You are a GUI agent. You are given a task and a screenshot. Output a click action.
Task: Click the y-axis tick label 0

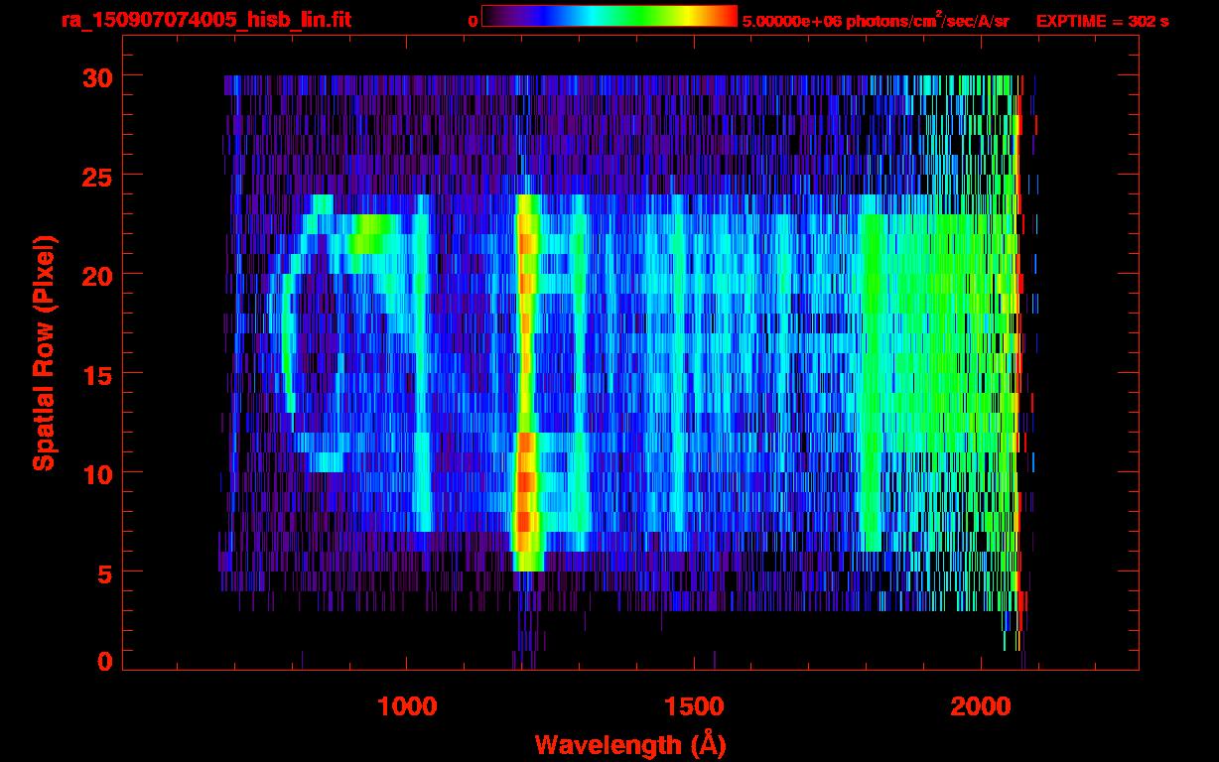tap(104, 661)
